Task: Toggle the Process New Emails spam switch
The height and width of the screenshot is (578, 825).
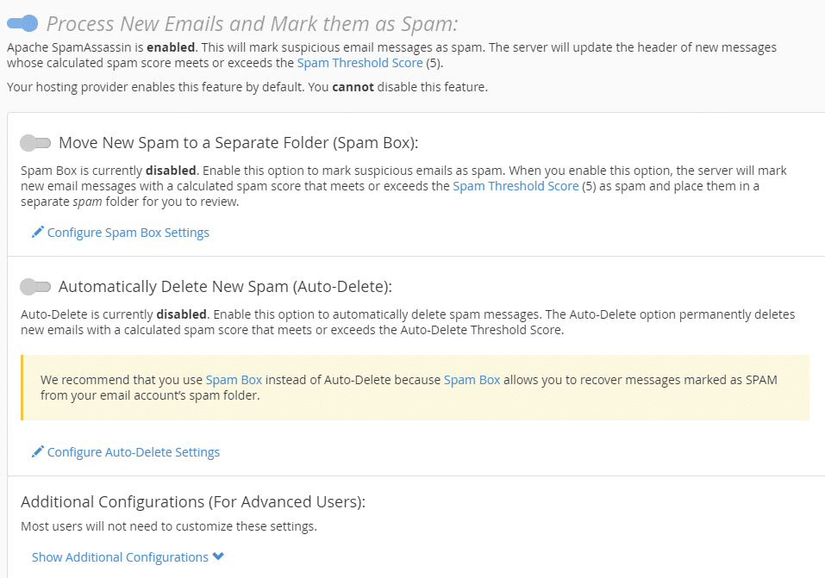Action: [22, 22]
